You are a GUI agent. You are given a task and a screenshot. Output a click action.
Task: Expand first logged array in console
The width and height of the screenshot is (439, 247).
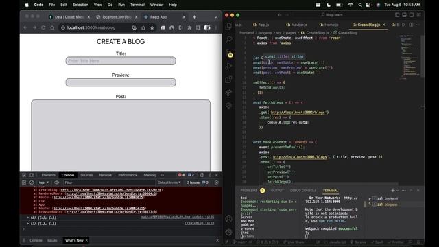[28, 217]
